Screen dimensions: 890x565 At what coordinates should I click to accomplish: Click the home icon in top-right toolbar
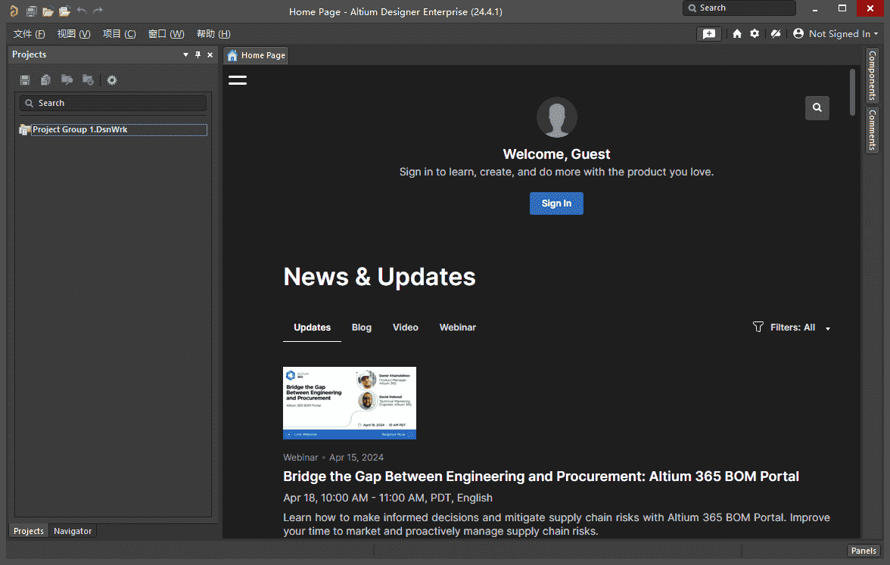pos(737,34)
